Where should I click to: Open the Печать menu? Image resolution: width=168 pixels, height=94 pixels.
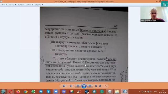[12, 5]
